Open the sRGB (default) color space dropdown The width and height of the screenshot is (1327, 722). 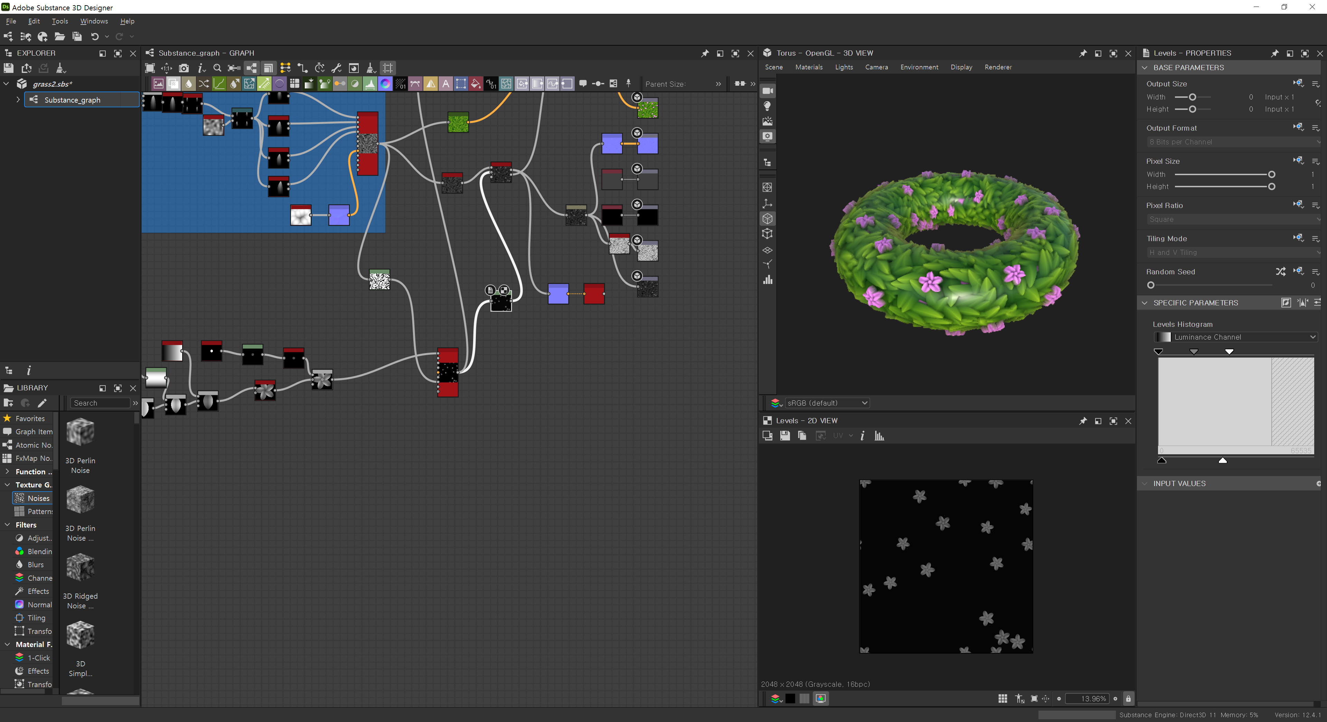(826, 403)
